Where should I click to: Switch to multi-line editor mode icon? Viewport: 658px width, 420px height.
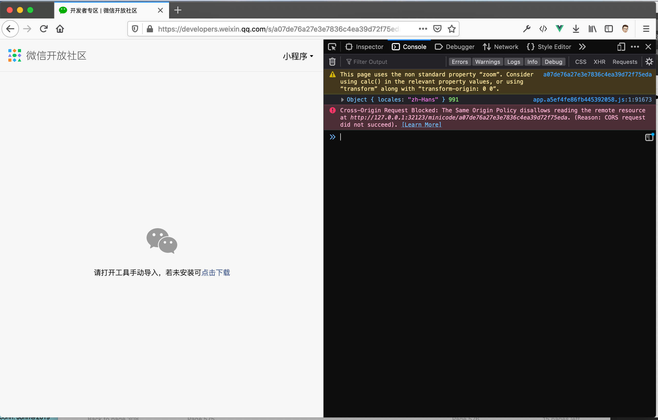tap(649, 137)
